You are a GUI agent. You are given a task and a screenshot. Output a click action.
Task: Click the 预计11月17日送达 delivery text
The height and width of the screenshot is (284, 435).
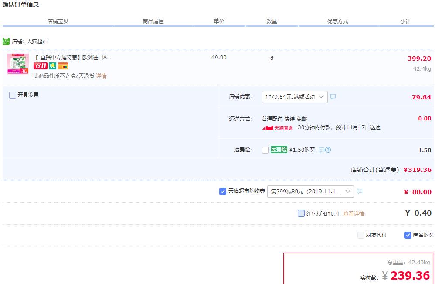(358, 127)
